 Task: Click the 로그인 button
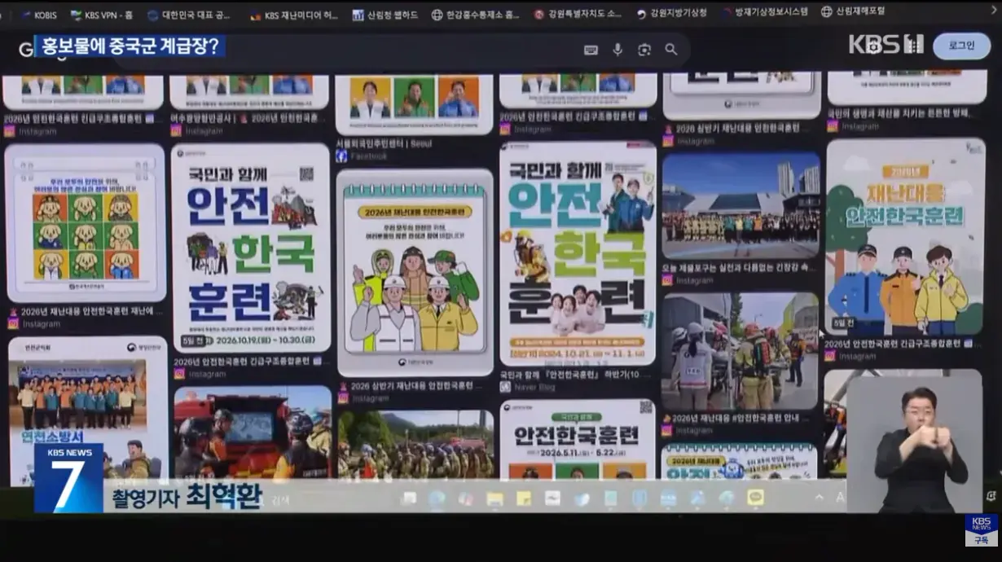tap(961, 46)
